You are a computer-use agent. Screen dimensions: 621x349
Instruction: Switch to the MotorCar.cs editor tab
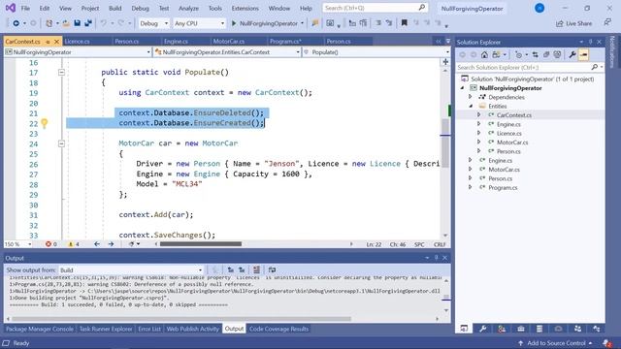click(x=229, y=41)
